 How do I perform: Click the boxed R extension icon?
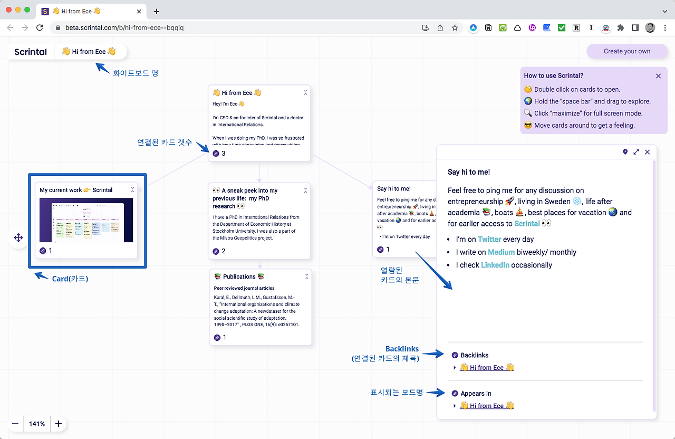tap(576, 28)
